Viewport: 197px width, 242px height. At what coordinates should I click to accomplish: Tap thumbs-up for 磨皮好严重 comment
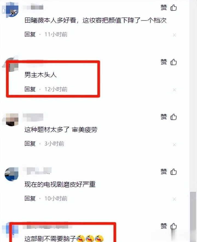point(173,172)
